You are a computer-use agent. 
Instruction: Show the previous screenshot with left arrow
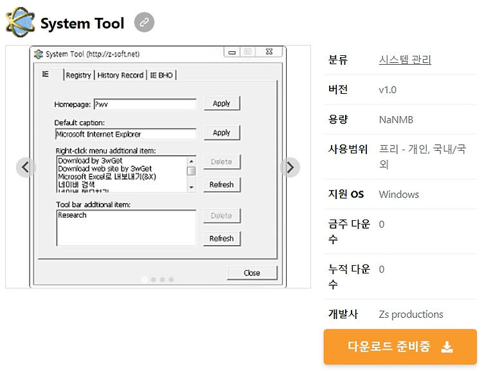(x=26, y=168)
